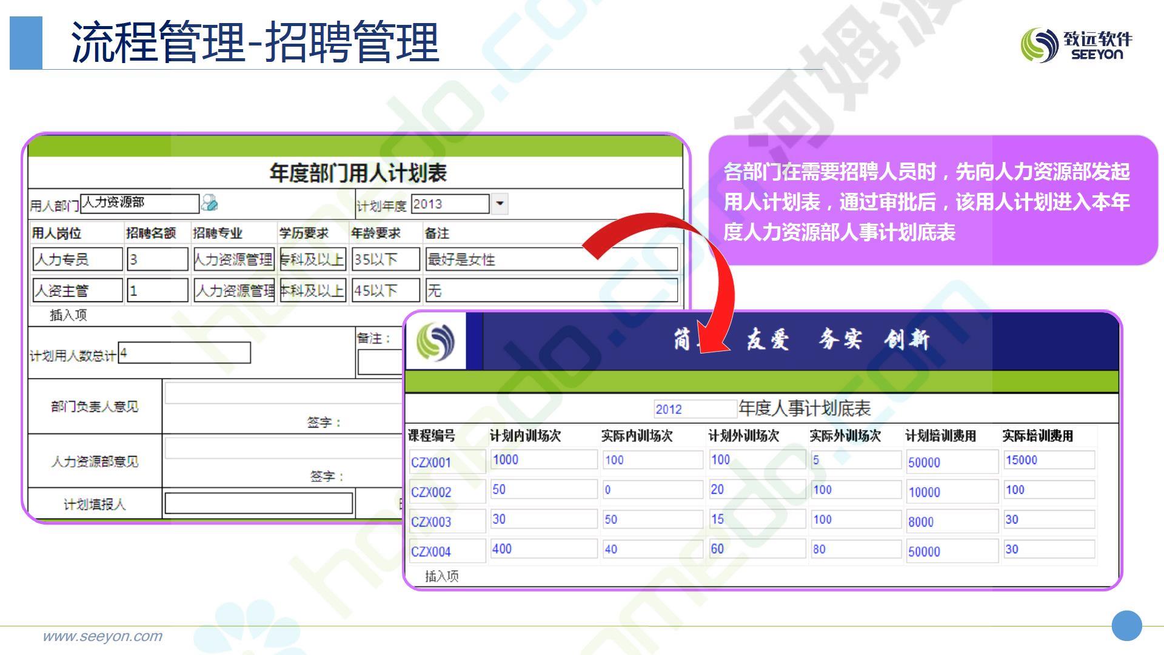Click the 计划年度 field showing 2013
The image size is (1164, 655).
click(x=450, y=204)
